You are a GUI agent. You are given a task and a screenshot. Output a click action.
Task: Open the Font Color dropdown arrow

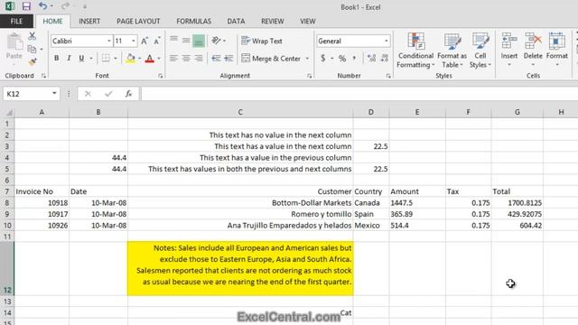159,59
